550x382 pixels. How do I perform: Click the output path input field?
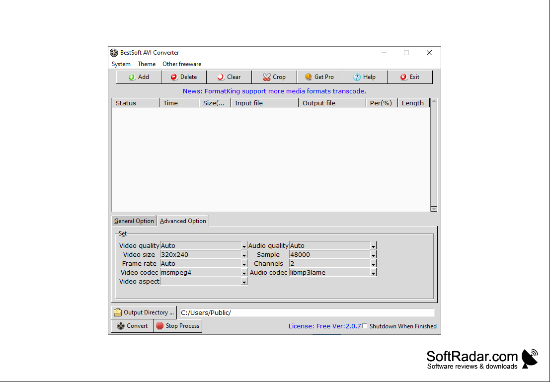pos(307,312)
